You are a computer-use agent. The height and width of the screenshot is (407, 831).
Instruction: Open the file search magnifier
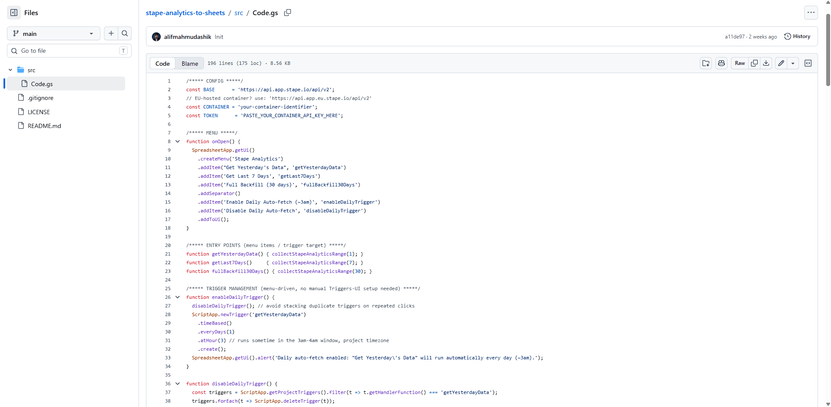(x=125, y=33)
